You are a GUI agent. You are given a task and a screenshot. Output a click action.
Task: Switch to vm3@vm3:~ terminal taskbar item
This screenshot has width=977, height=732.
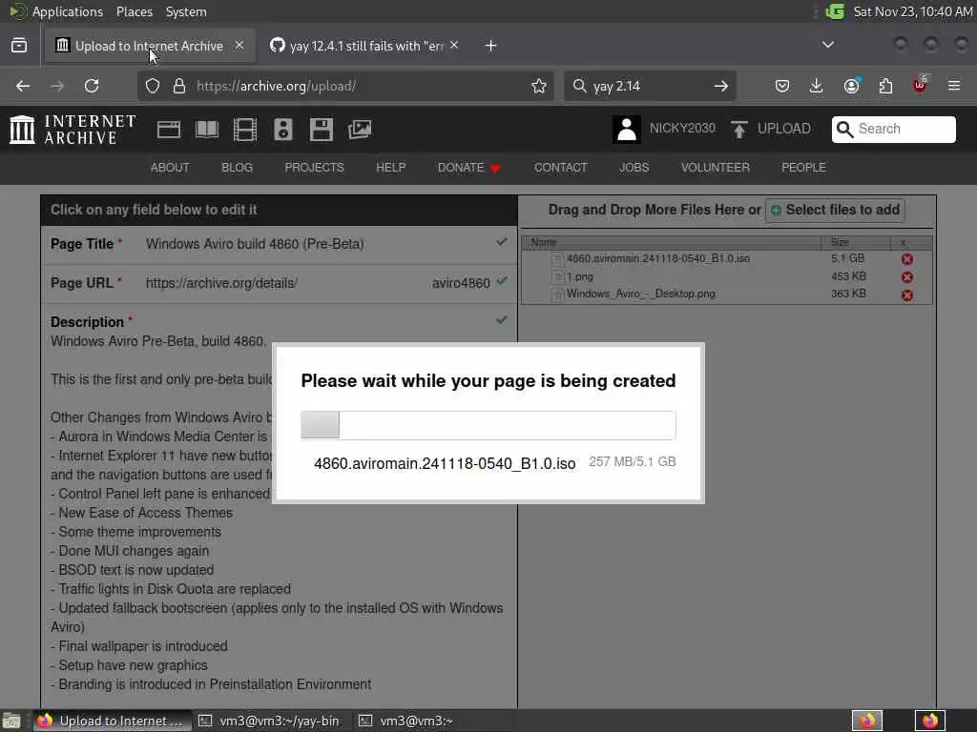(x=406, y=721)
